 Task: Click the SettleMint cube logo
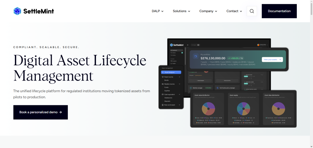pyautogui.click(x=17, y=11)
